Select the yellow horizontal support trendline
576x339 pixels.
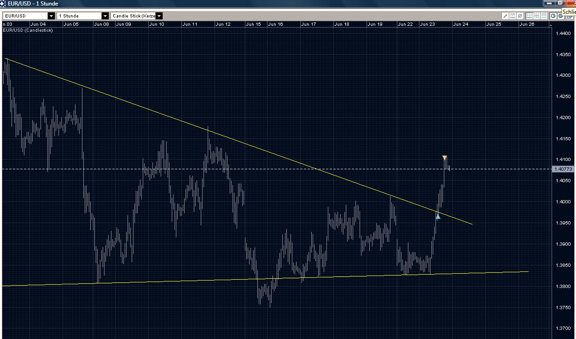click(265, 278)
